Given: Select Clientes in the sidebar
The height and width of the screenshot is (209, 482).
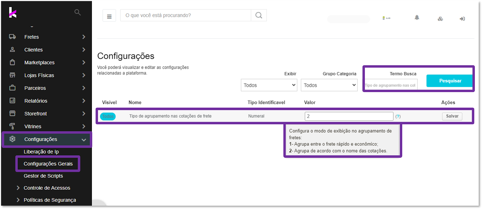Looking at the screenshot, I should click(33, 49).
